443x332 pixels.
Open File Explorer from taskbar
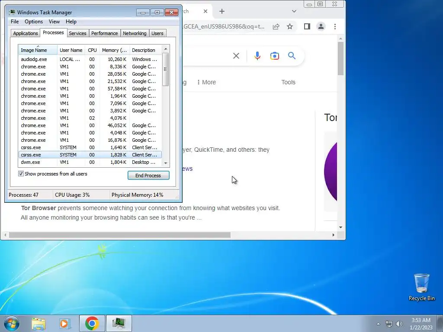click(x=39, y=323)
